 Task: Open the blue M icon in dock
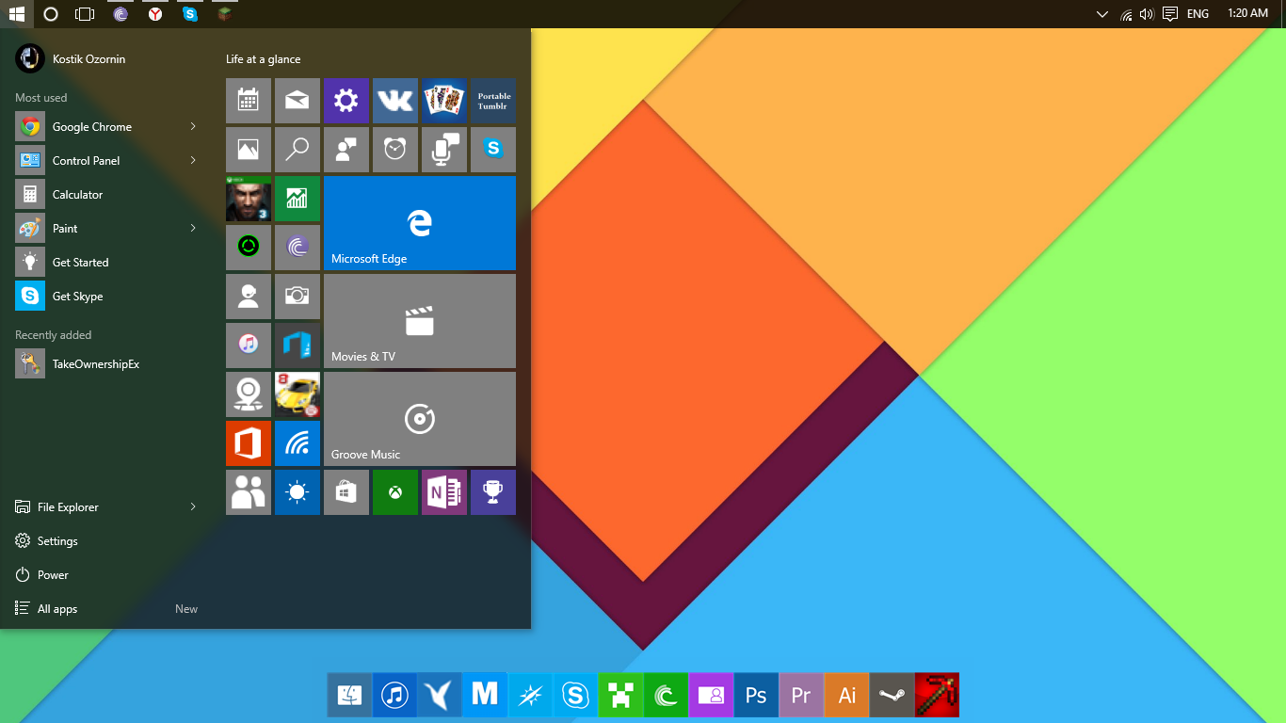point(485,695)
